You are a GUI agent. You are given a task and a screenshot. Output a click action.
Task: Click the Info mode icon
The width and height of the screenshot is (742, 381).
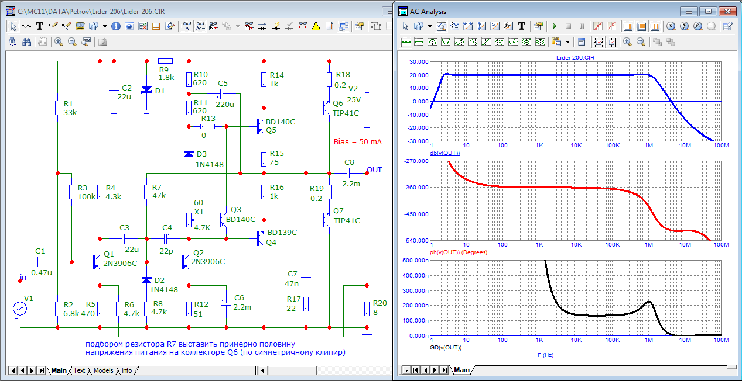tap(115, 26)
